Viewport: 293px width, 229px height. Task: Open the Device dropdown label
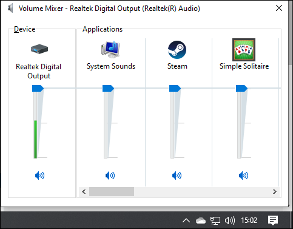coord(24,29)
